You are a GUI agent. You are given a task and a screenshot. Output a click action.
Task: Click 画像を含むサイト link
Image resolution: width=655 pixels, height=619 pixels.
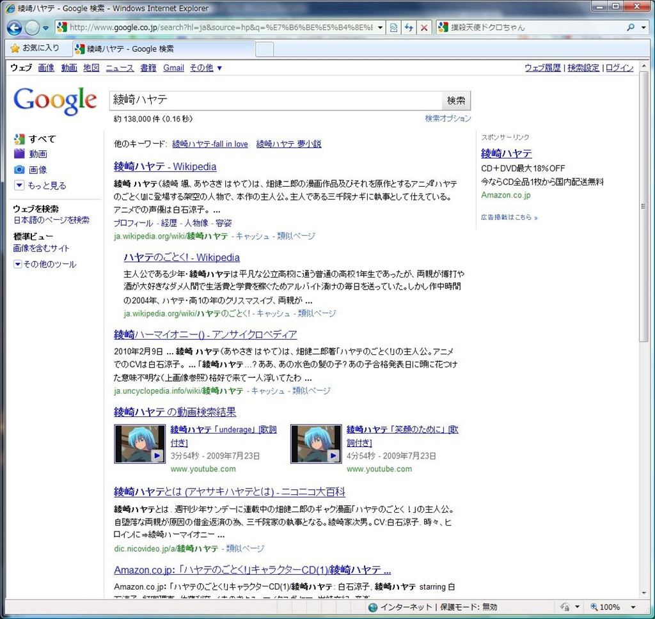tap(41, 248)
